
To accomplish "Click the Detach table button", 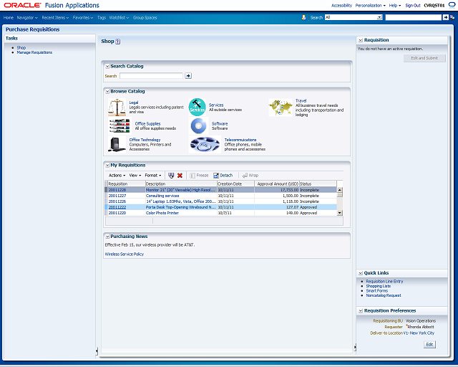I will click(x=223, y=176).
